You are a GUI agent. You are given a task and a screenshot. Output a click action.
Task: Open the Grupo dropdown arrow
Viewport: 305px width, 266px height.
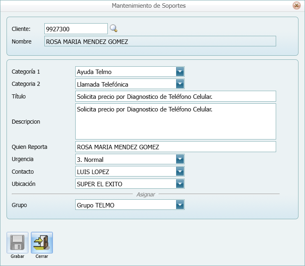tap(180, 205)
